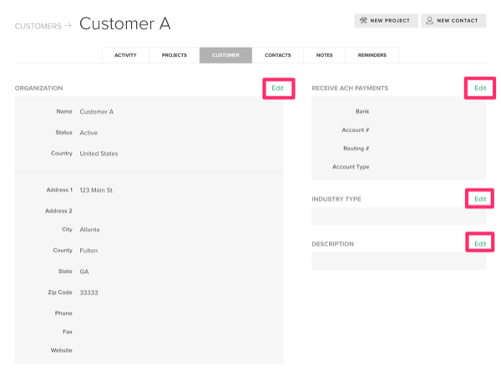Switch to the Projects tab
This screenshot has height=380, width=501.
175,55
